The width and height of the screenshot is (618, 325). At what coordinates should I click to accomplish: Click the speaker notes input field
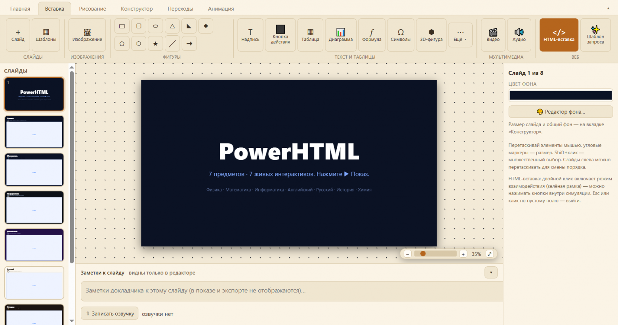[292, 291]
